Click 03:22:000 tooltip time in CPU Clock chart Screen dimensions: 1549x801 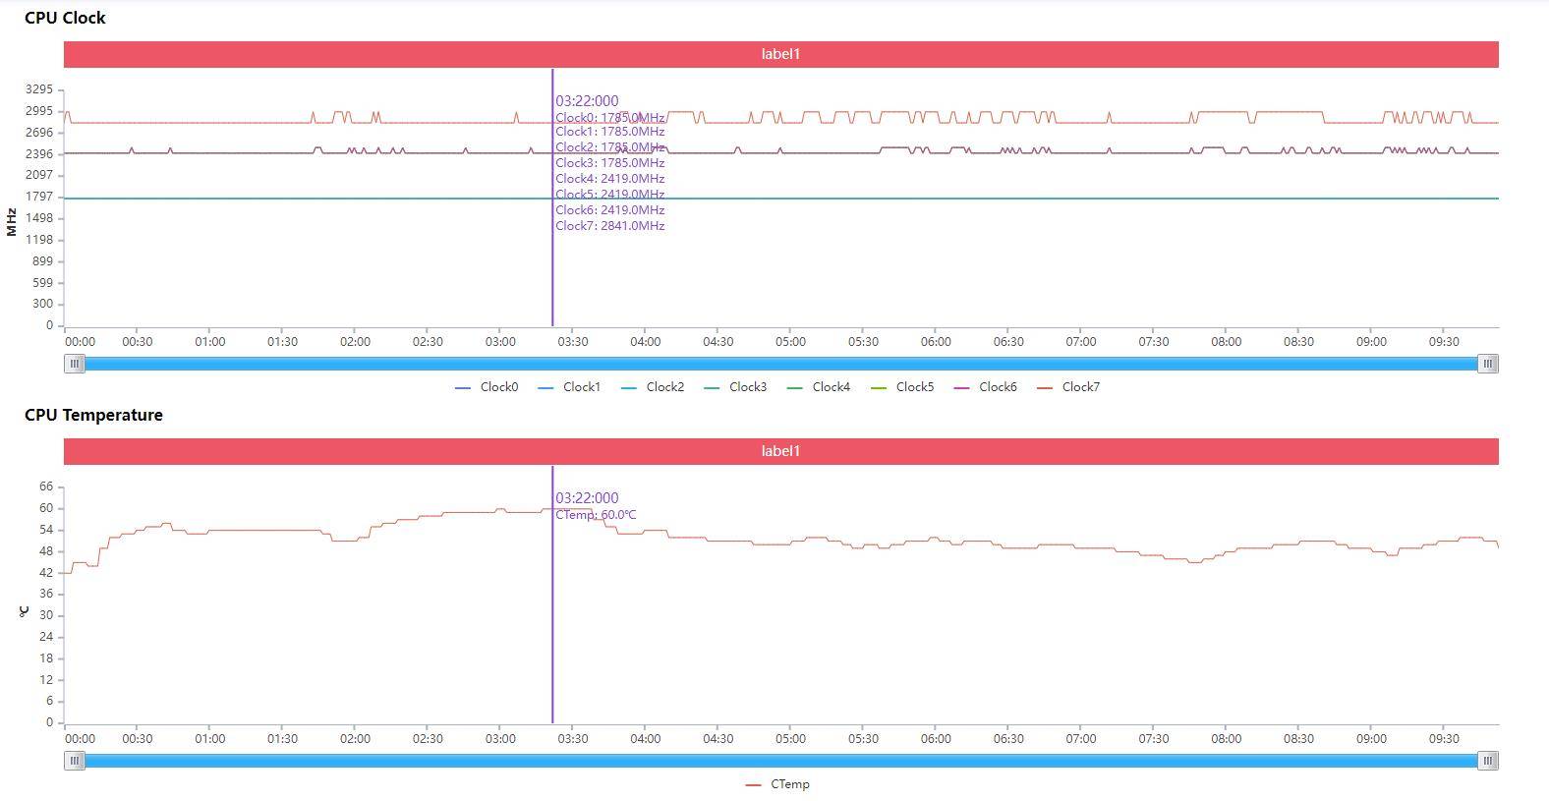[587, 101]
